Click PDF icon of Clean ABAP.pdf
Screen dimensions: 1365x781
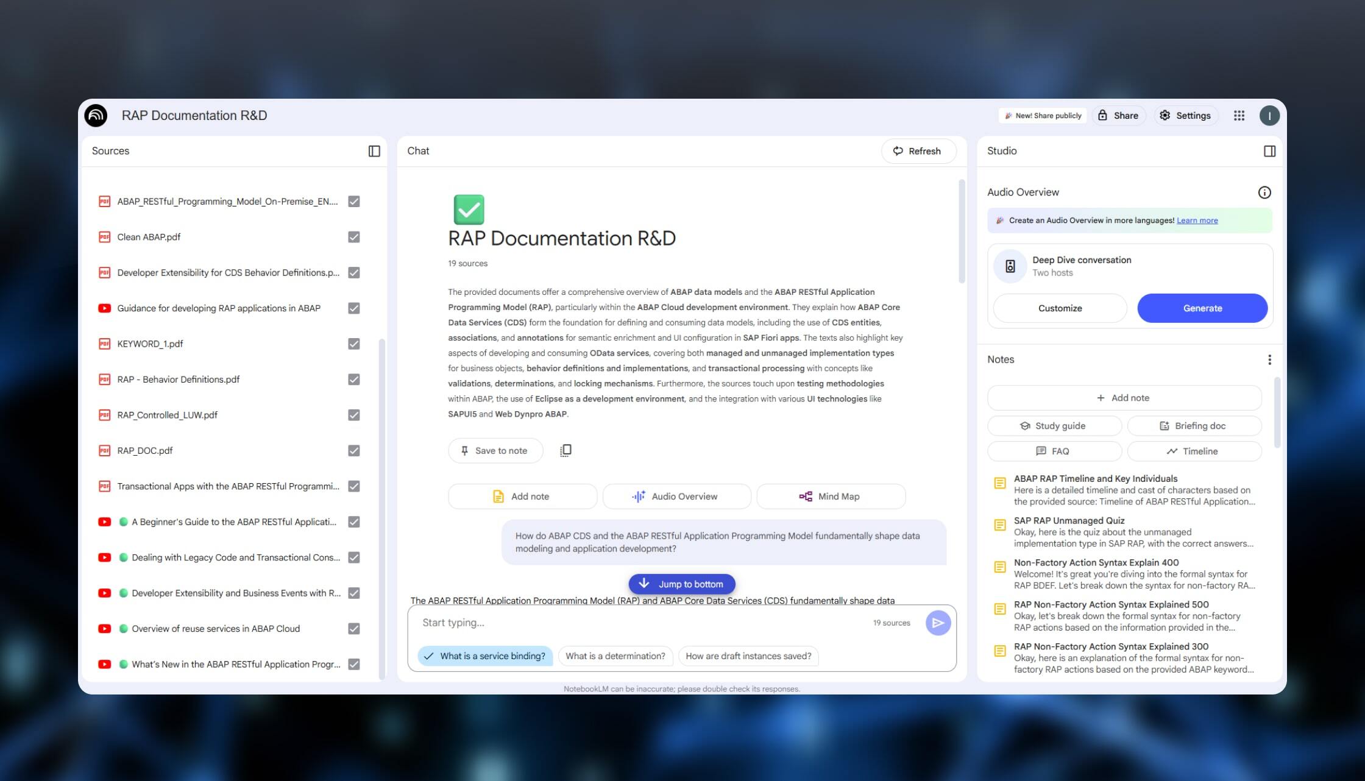coord(104,237)
